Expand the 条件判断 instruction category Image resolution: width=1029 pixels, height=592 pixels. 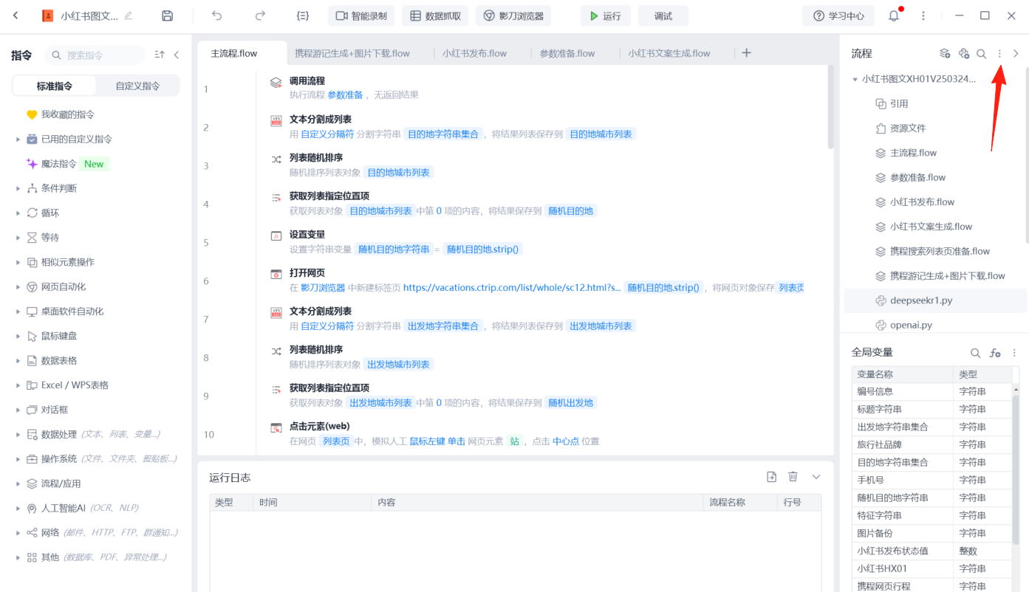18,188
